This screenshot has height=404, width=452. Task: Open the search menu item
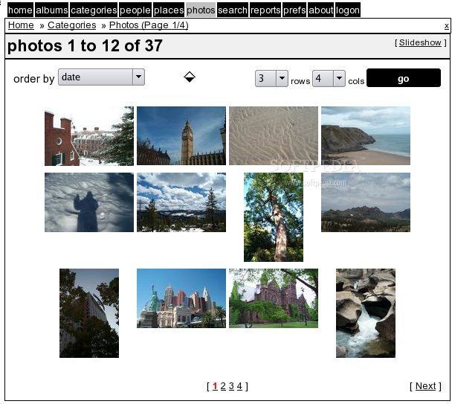[233, 10]
